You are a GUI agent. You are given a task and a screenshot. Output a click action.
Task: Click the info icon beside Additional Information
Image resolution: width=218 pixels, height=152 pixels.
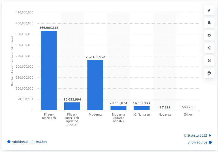pyautogui.click(x=9, y=142)
